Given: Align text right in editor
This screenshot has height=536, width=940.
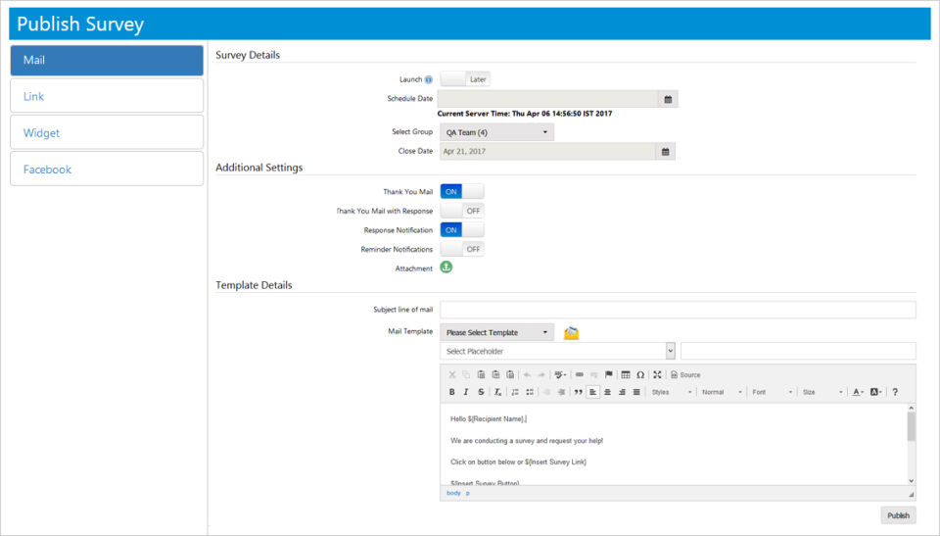Looking at the screenshot, I should point(622,392).
